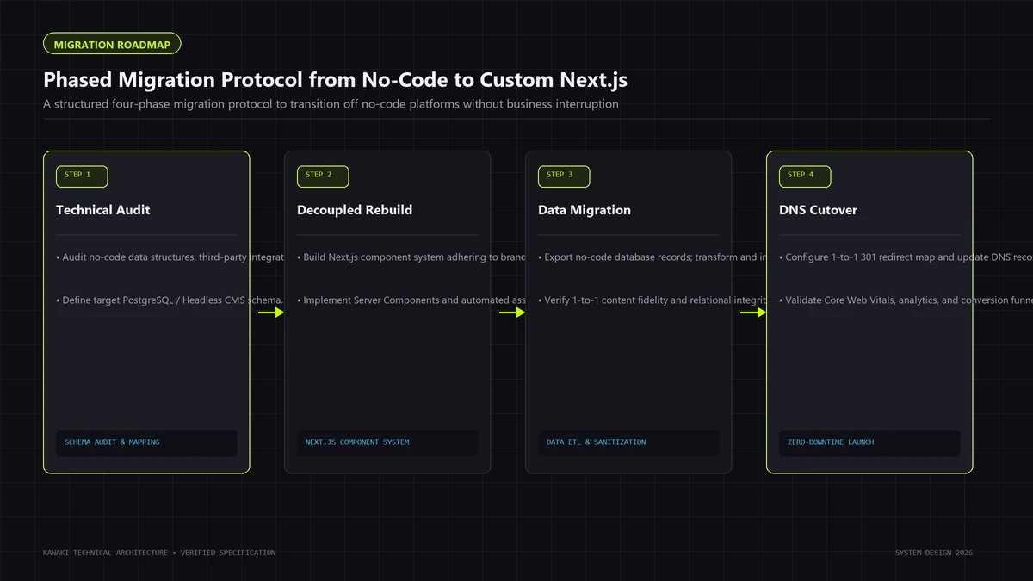Click the DATA ETL & SANITIZATION tag

(628, 442)
